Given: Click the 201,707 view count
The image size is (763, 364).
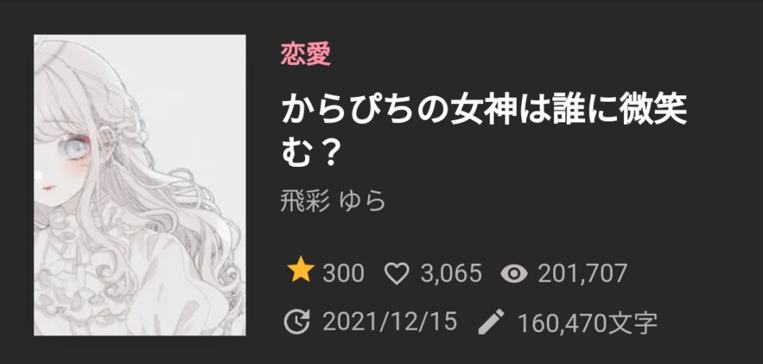Looking at the screenshot, I should click(583, 273).
